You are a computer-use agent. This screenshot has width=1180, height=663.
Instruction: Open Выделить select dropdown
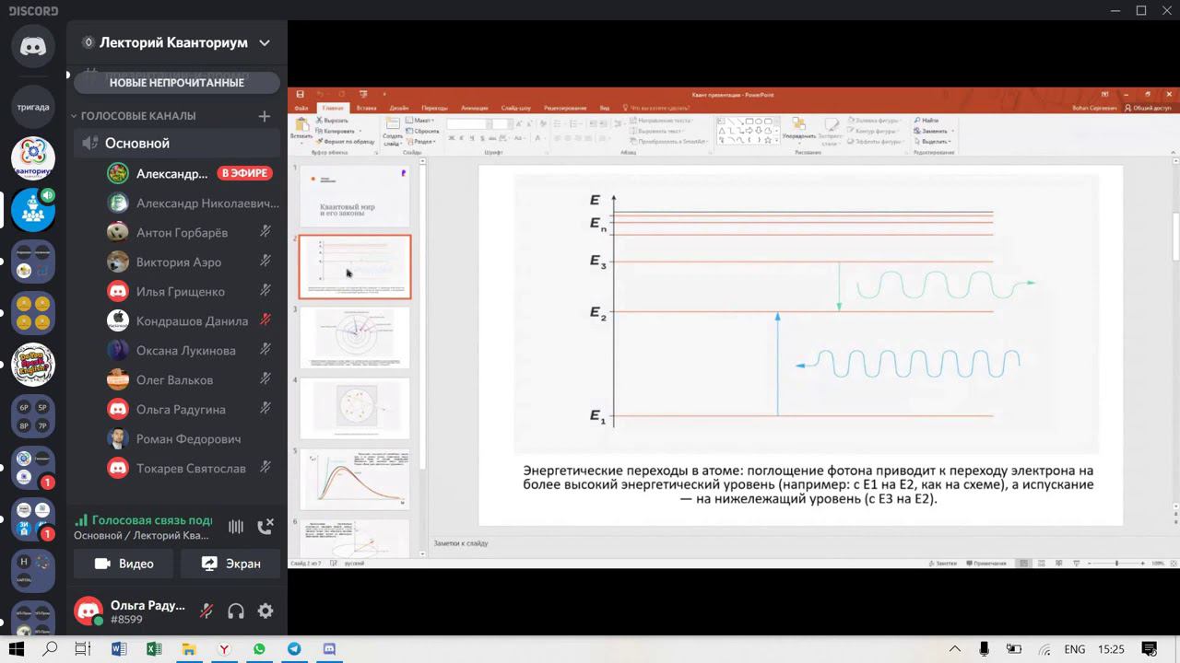pos(934,142)
